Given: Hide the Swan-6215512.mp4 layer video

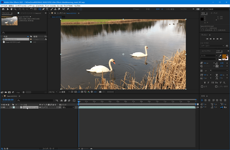Looking at the screenshot, I should pos(2,107).
